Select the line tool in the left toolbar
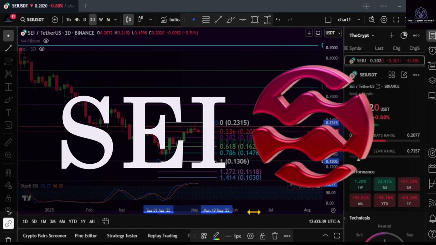Viewport: 436px width, 245px height. (x=9, y=49)
